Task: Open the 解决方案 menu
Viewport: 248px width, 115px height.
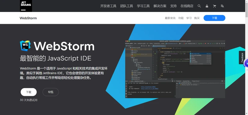Action: (160, 6)
